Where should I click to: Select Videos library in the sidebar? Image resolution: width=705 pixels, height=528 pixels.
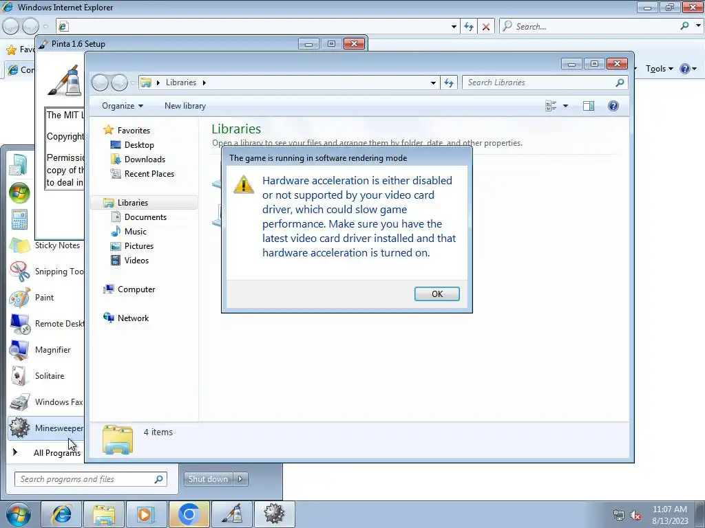click(x=136, y=260)
